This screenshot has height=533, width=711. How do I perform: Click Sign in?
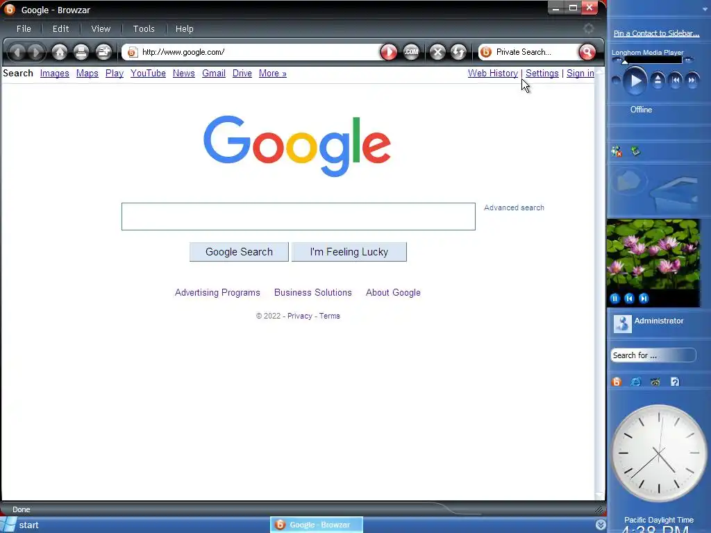pyautogui.click(x=580, y=74)
